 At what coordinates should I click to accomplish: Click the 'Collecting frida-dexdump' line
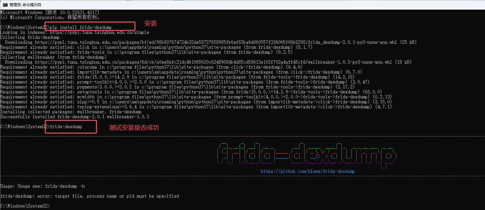(x=30, y=37)
